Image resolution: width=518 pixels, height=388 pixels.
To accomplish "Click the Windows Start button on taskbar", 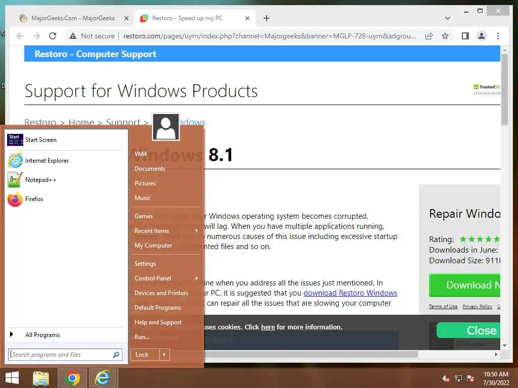I will tap(12, 378).
